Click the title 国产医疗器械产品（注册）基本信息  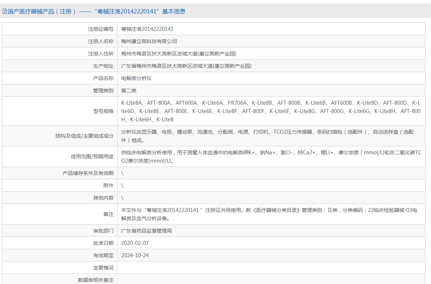pyautogui.click(x=97, y=11)
